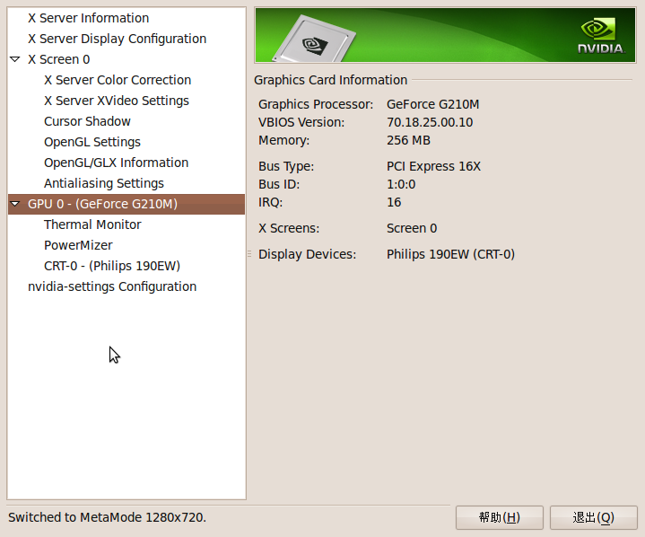The width and height of the screenshot is (645, 537).
Task: Collapse the GPU 0 tree node arrow
Action: pyautogui.click(x=15, y=204)
